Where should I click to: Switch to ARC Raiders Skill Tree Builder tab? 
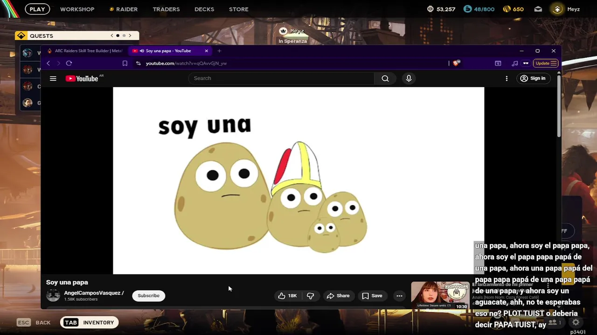click(85, 51)
